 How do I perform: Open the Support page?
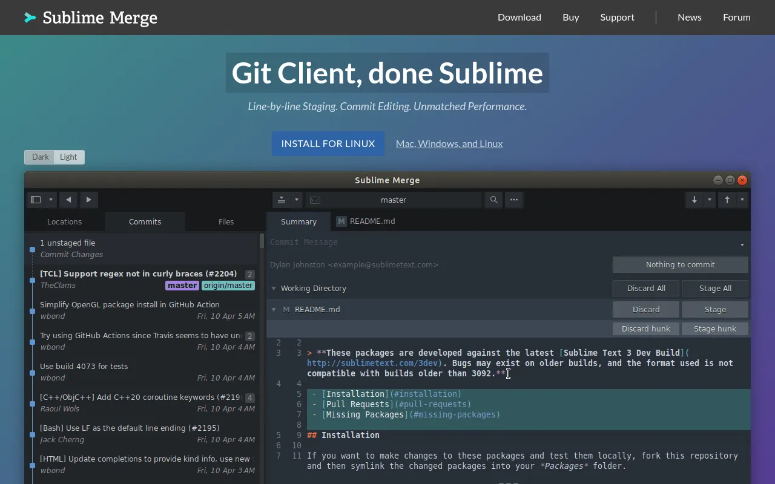click(618, 17)
